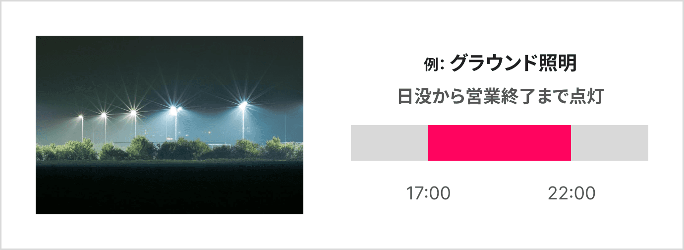Select the グラウンド照明 heading
The height and width of the screenshot is (250, 684).
(x=513, y=64)
